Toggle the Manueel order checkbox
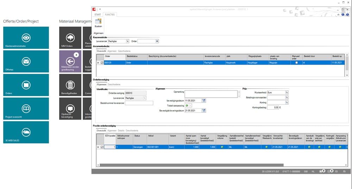 click(296, 62)
